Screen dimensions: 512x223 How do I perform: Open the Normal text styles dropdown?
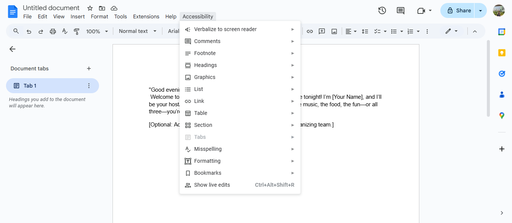tap(137, 31)
